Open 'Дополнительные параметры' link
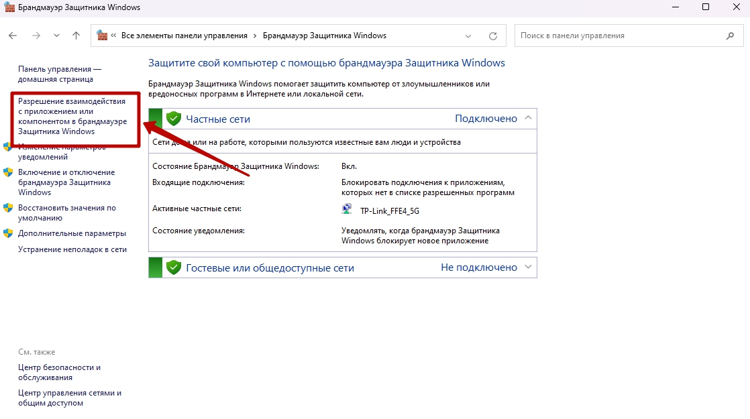 (x=72, y=233)
